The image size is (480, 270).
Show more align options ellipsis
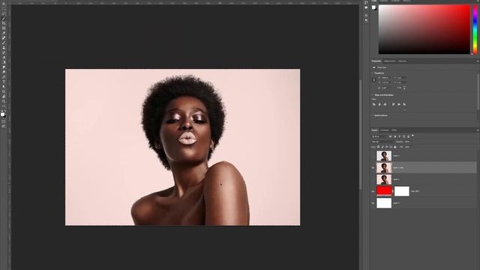pos(405,109)
